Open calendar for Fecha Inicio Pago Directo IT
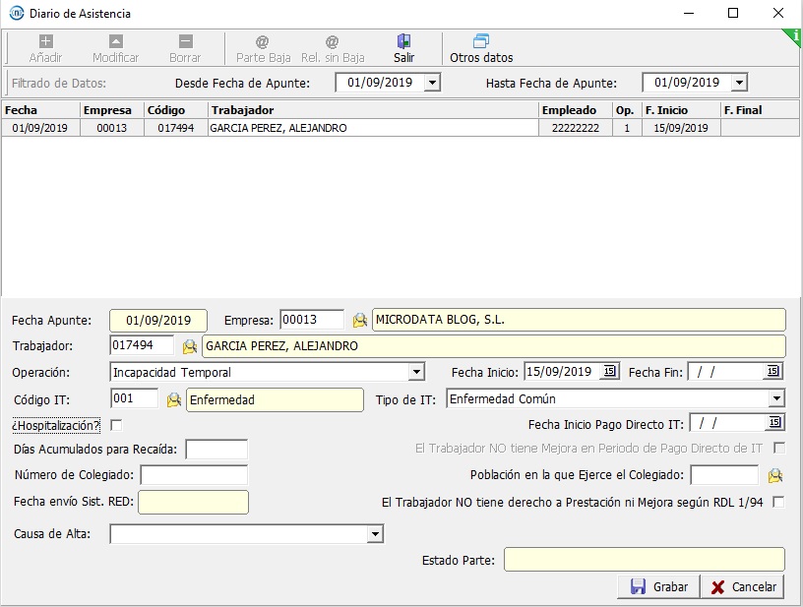The width and height of the screenshot is (803, 607). point(774,423)
